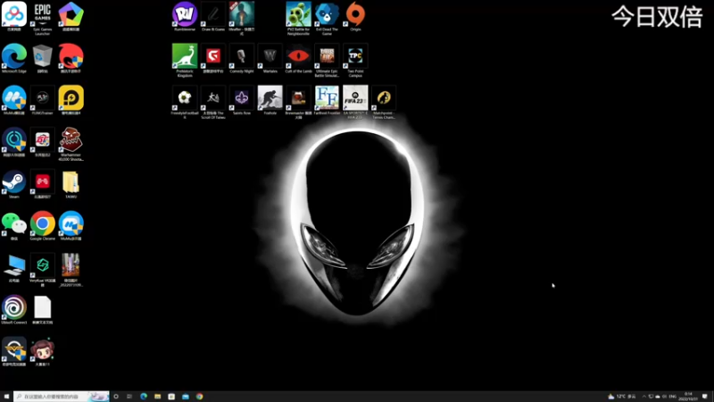Open Cortana circle button on taskbar
The image size is (714, 402).
coord(116,397)
